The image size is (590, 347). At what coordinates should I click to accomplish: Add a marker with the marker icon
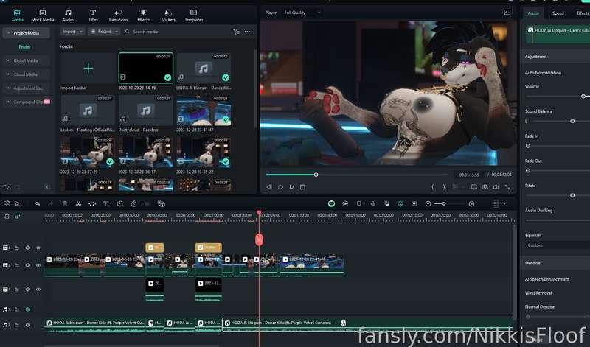(359, 204)
